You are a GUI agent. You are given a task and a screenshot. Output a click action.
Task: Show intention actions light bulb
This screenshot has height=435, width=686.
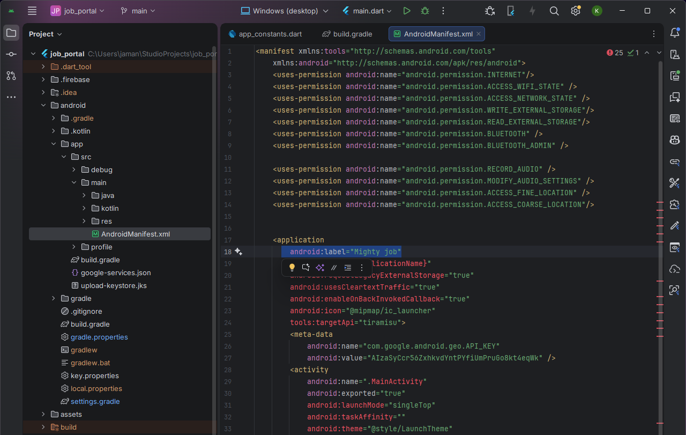(x=292, y=267)
